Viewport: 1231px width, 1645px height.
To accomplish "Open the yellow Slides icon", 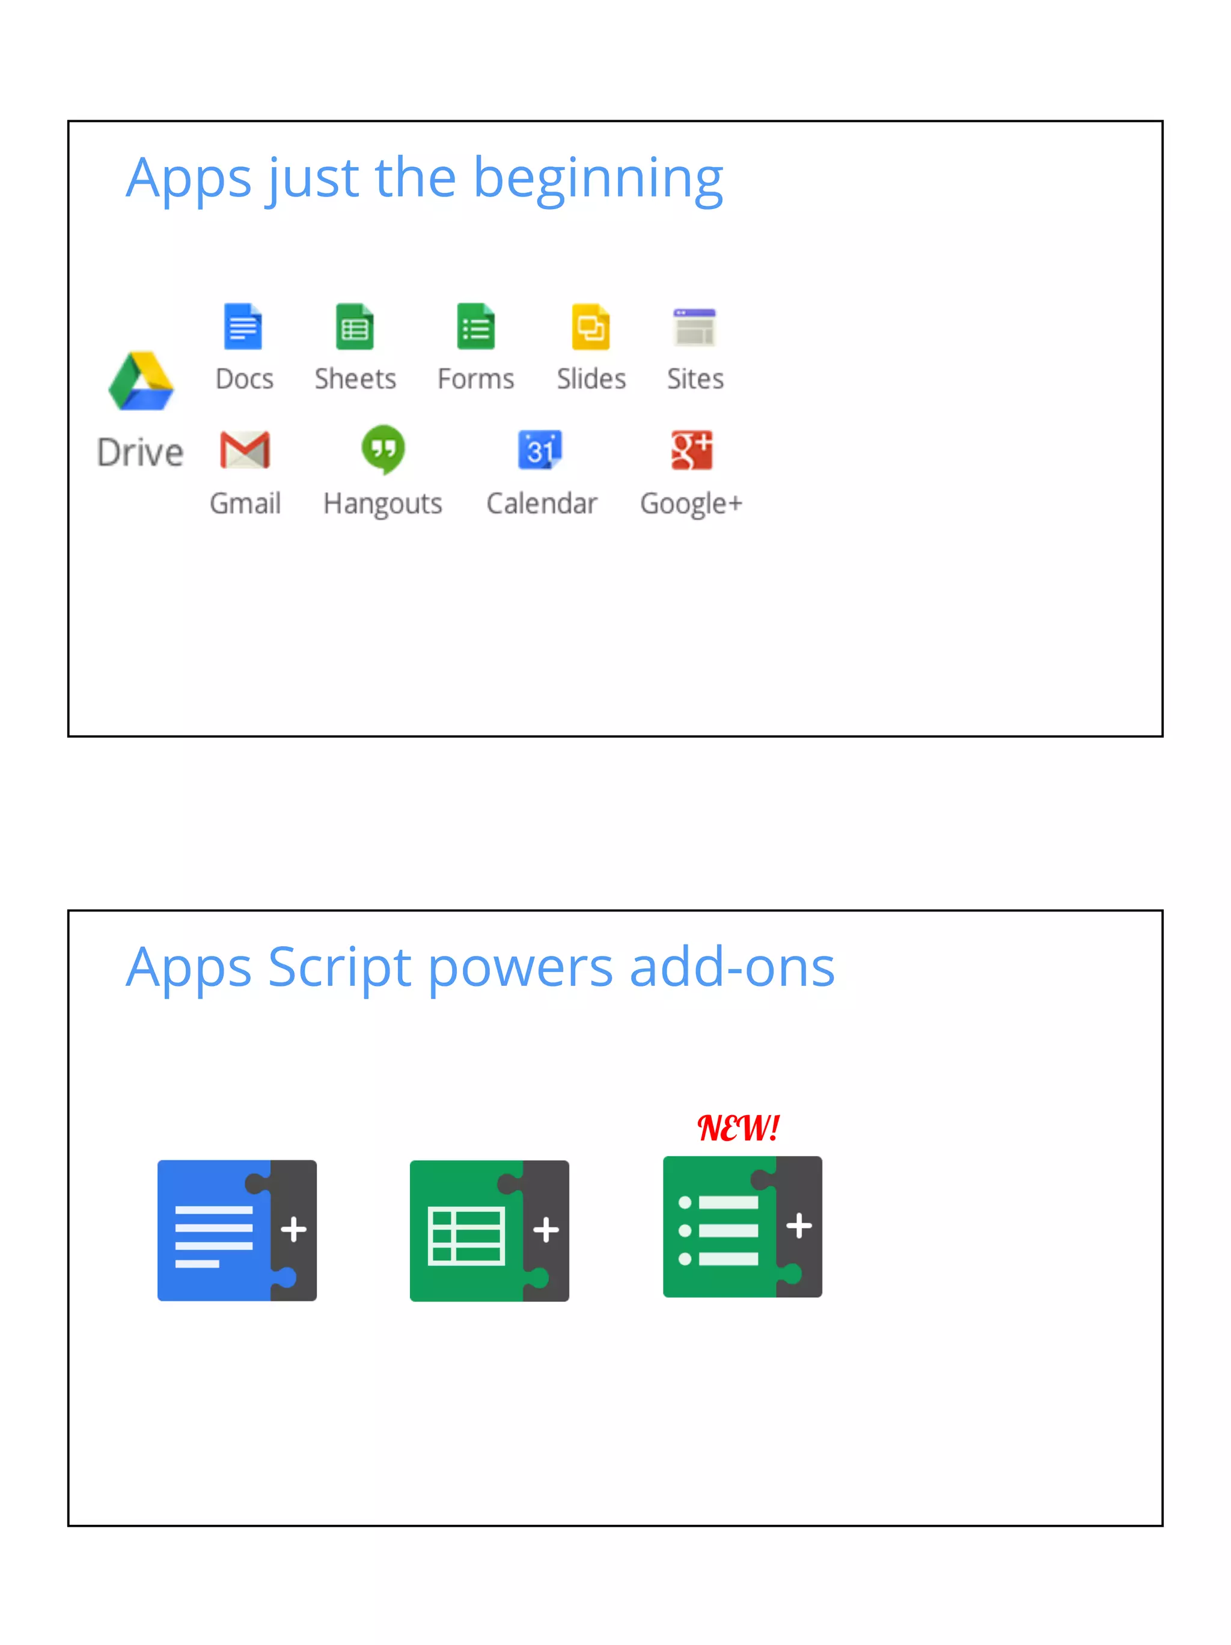I will pyautogui.click(x=591, y=326).
